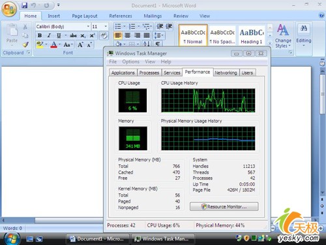Show paragraph marks with pilcrow button
This screenshot has height=245, width=326.
click(x=158, y=44)
